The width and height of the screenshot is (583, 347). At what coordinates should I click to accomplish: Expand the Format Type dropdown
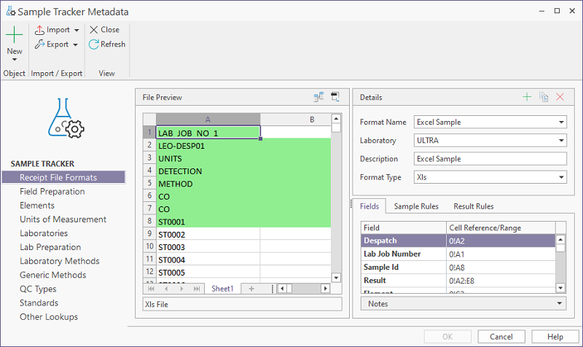(560, 177)
